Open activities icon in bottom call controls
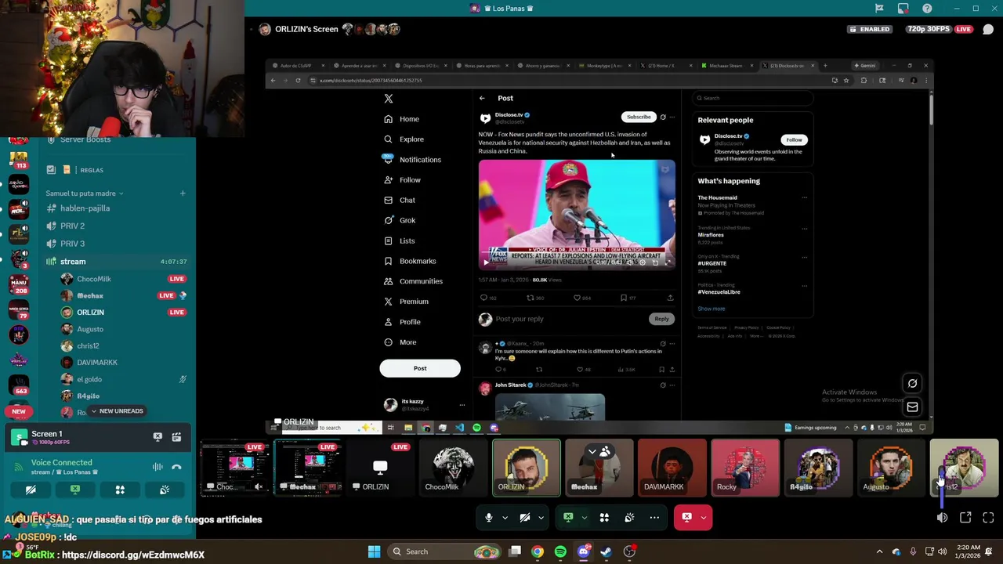Screen dimensions: 1003x564 pos(604,517)
